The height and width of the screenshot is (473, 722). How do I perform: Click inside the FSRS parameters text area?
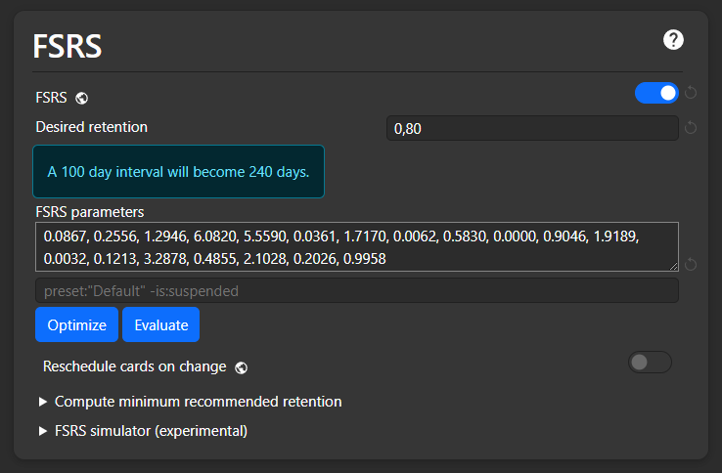click(356, 246)
